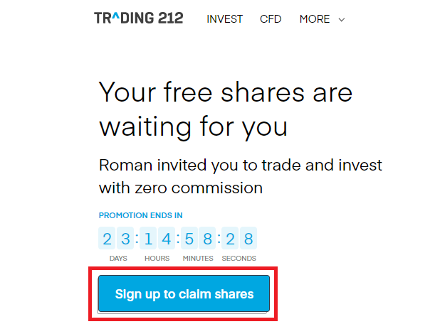Click the second days digit tile
The image size is (440, 329).
(x=125, y=238)
